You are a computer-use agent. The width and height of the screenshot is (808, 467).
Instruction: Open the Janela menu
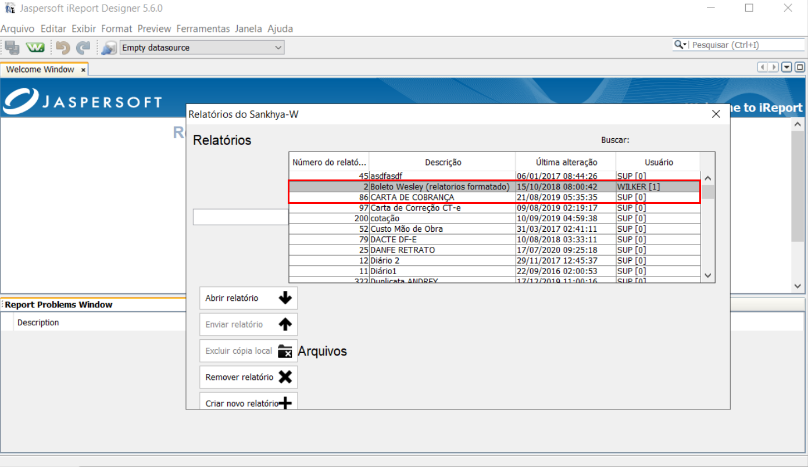point(248,28)
